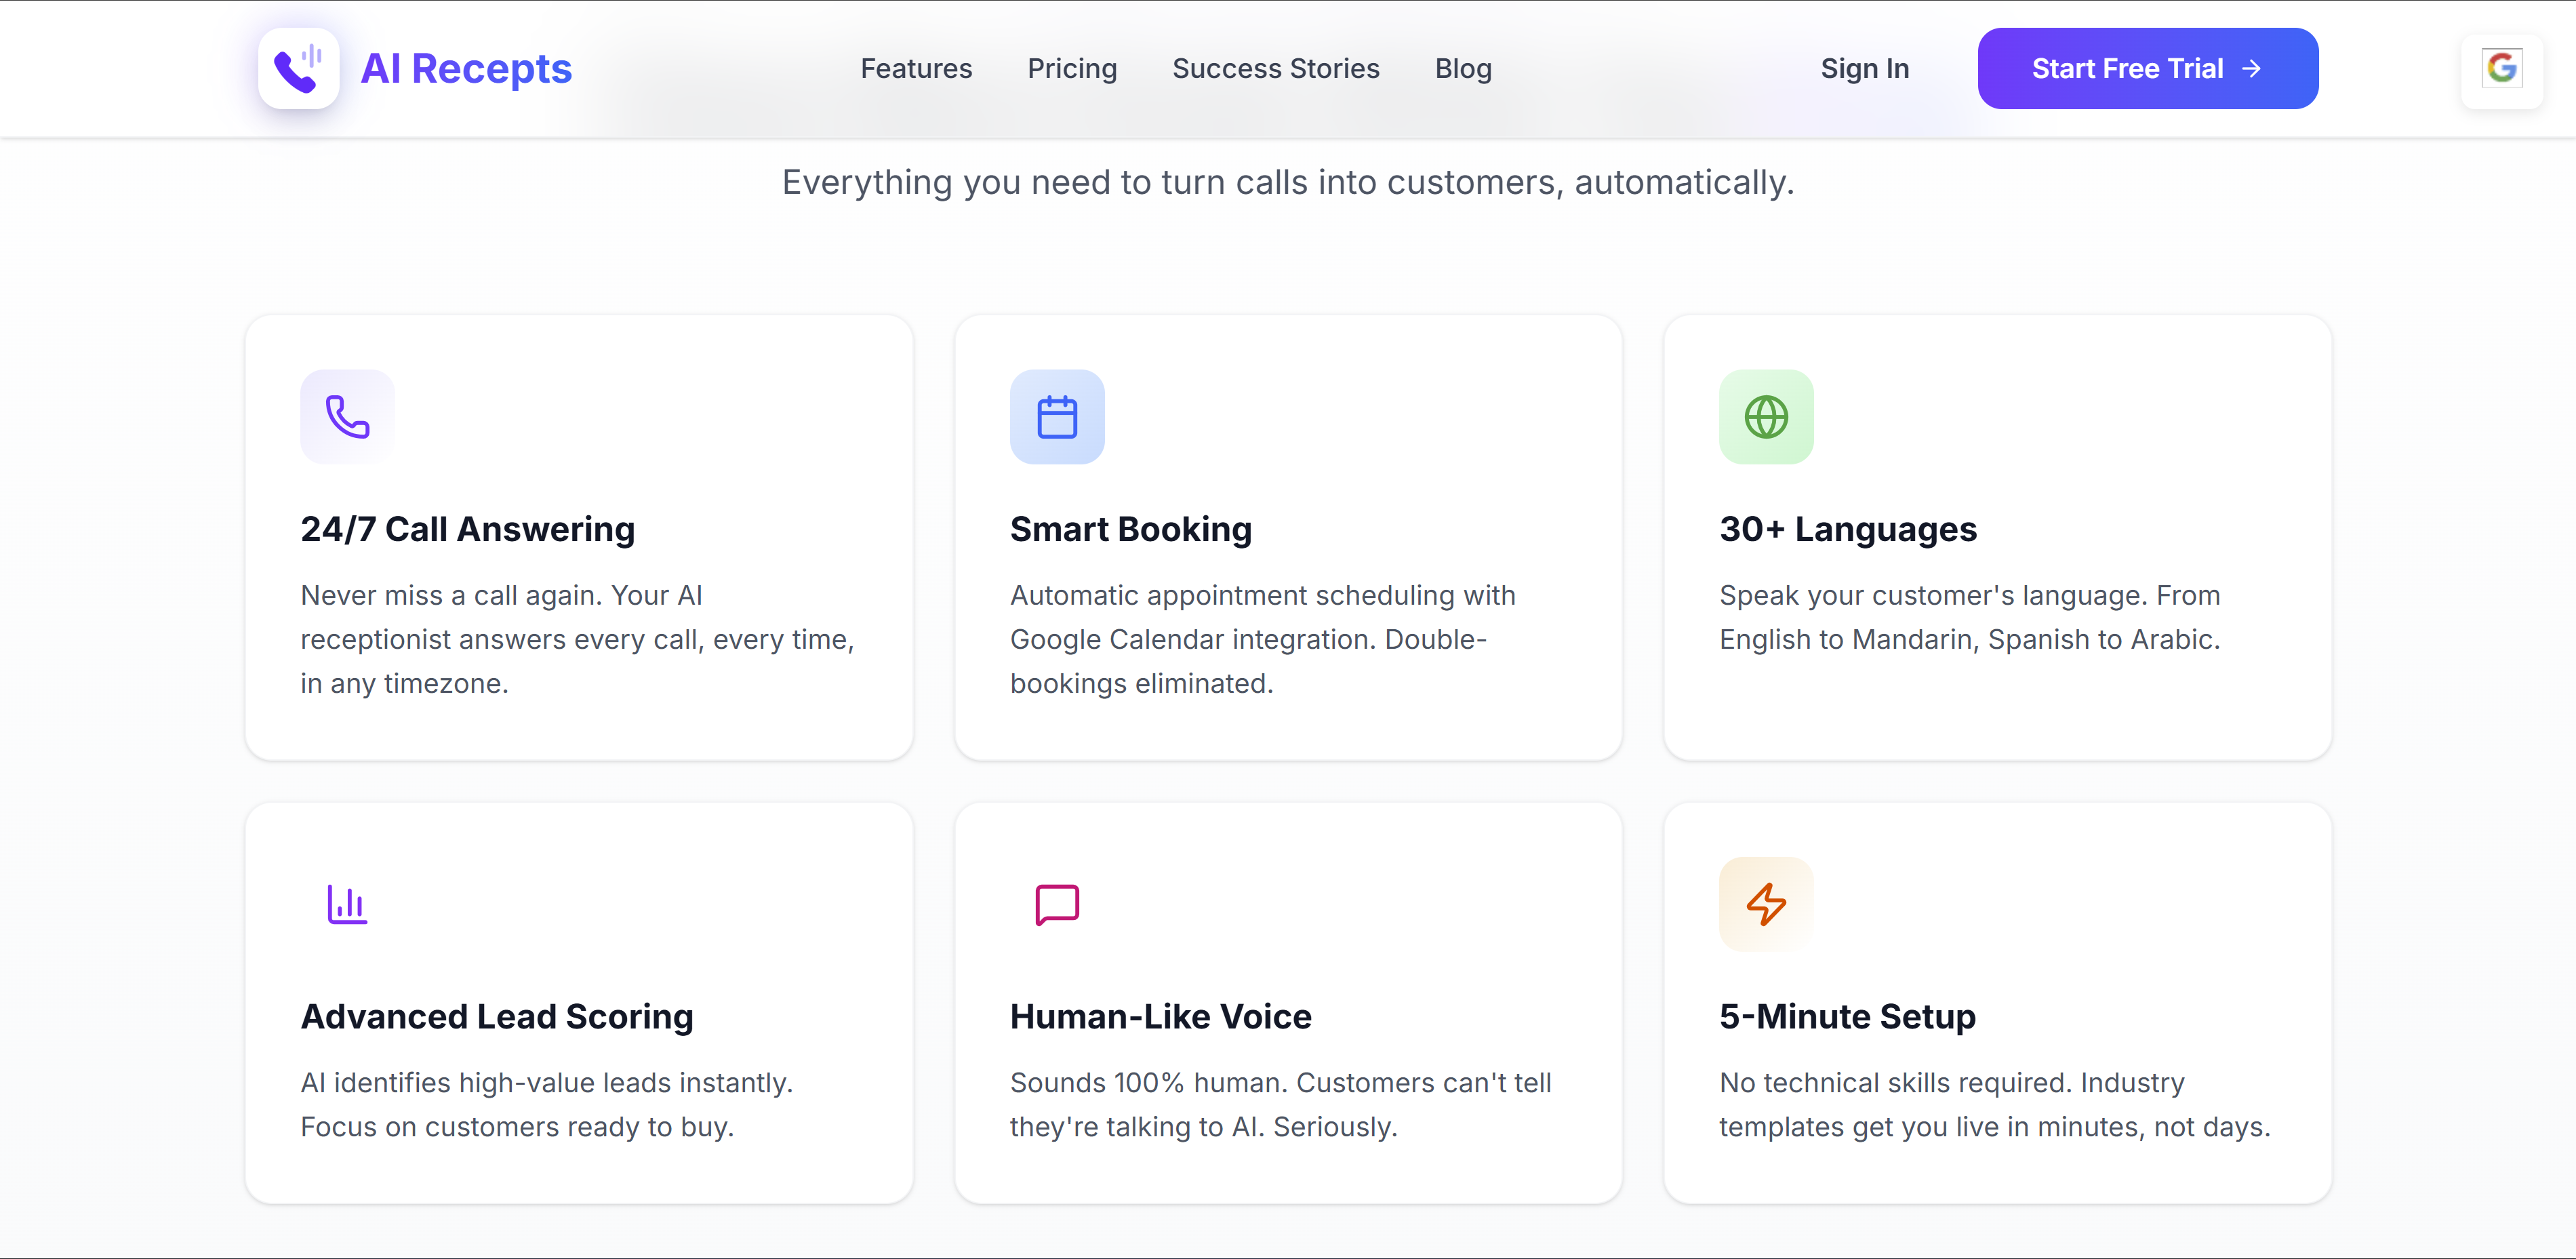Select the purple phone icon on 24/7 Call Answering card

346,417
